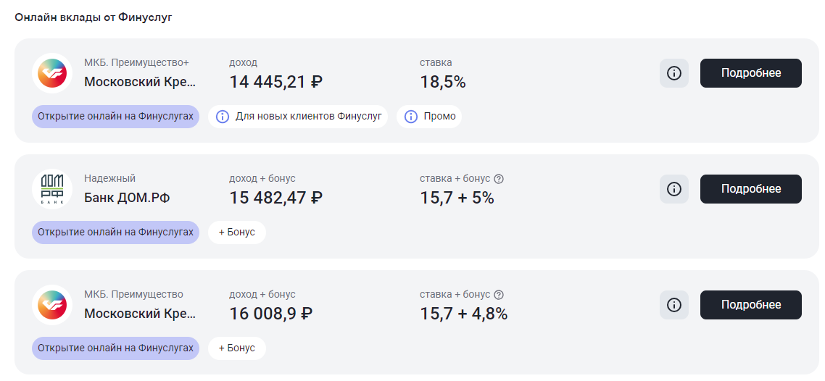Click info icon button on МКБ. Преимущество+ card

point(674,73)
